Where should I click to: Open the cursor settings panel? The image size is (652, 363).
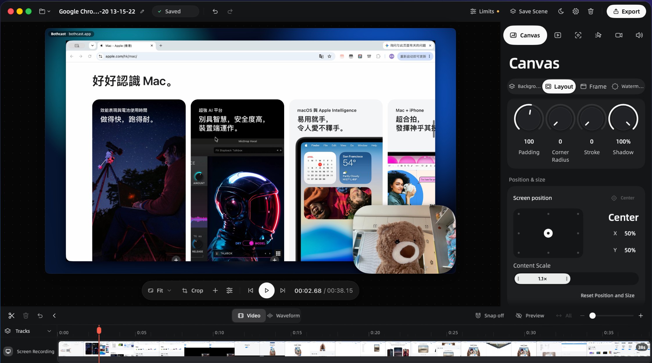click(x=598, y=35)
